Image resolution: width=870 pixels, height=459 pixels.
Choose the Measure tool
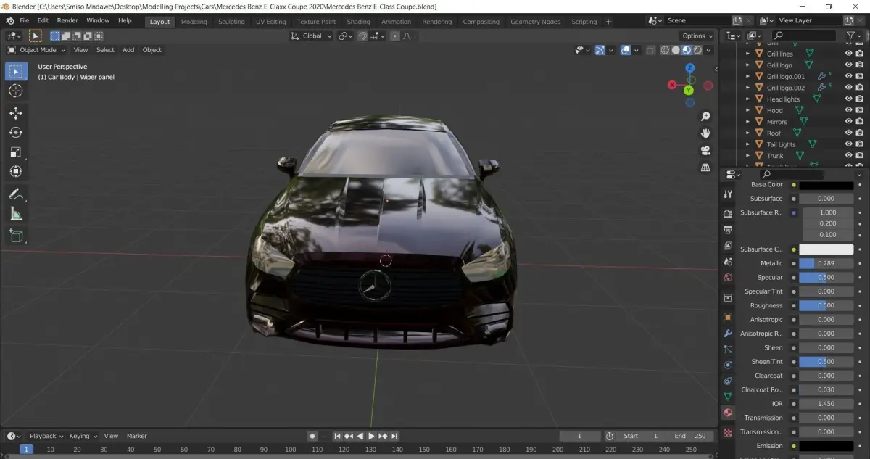(x=16, y=214)
